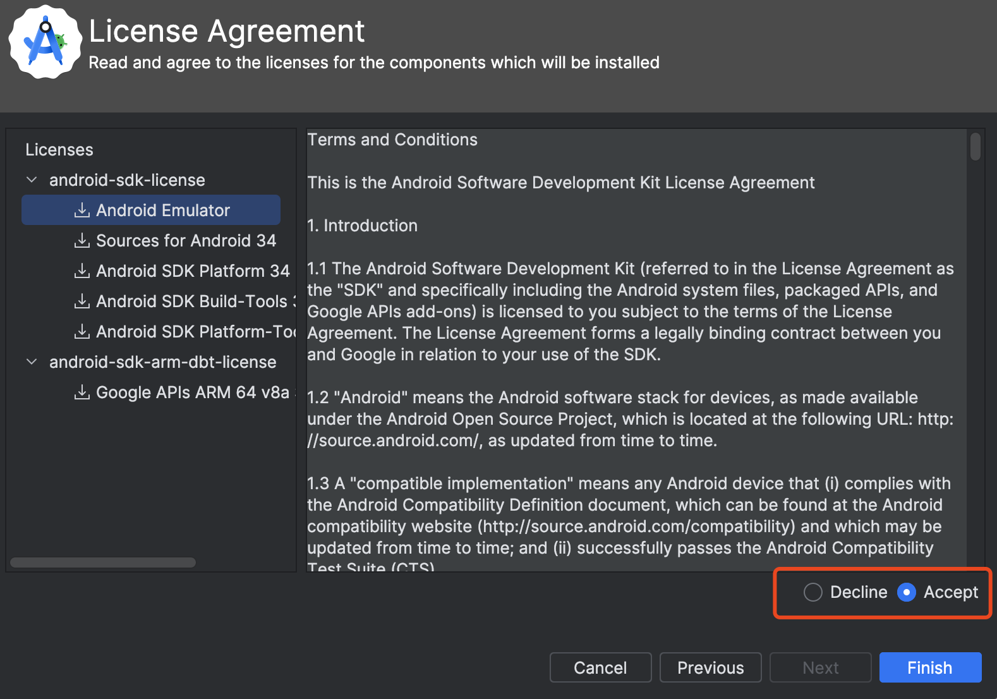
Task: Click the android-sdk-arm-dbt-license group label
Action: click(x=163, y=362)
